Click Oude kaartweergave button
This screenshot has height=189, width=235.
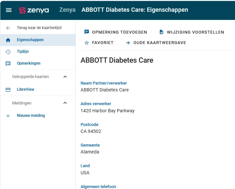pos(156,43)
